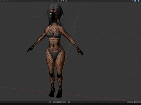
Task: Open the UV menu in the header
Action: (x=10, y=1)
